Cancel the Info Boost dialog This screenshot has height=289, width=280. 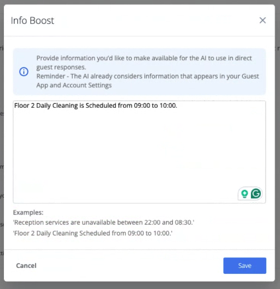pos(26,266)
